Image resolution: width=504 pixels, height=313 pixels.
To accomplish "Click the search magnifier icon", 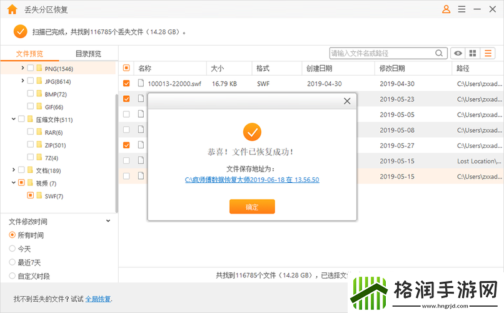I will pyautogui.click(x=439, y=53).
